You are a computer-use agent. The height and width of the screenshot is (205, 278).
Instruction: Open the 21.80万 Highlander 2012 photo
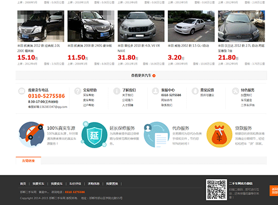coord(241,26)
